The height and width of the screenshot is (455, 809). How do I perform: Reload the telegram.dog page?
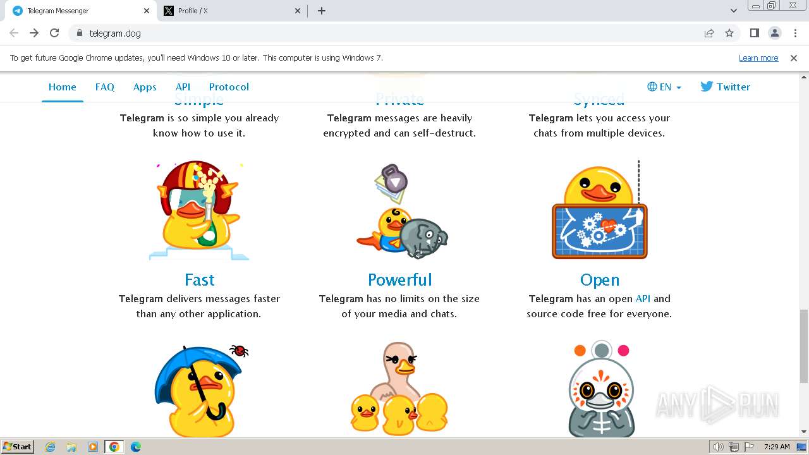[x=54, y=33]
